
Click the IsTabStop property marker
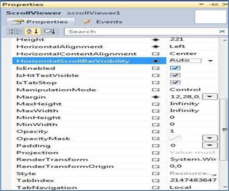tap(156, 83)
